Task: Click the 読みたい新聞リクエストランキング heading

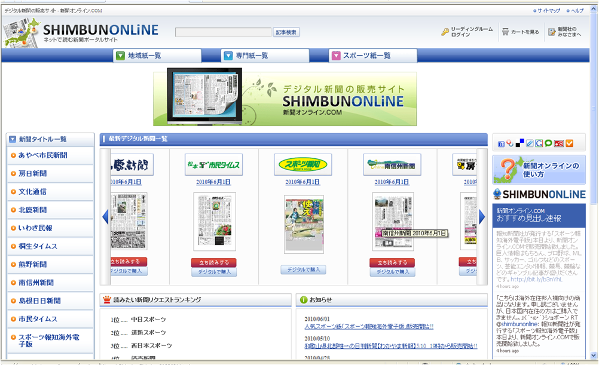Action: pyautogui.click(x=157, y=300)
